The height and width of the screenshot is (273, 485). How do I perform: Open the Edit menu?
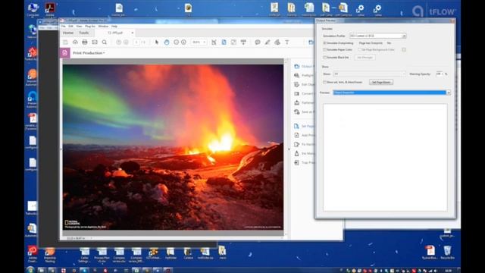click(x=70, y=27)
